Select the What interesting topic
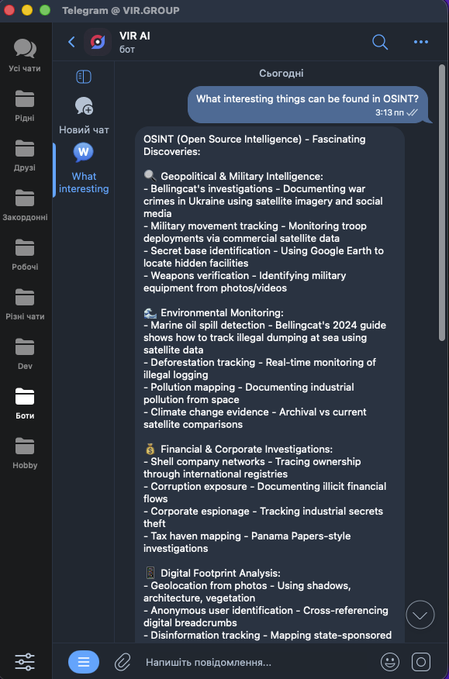449x679 pixels. (x=84, y=170)
